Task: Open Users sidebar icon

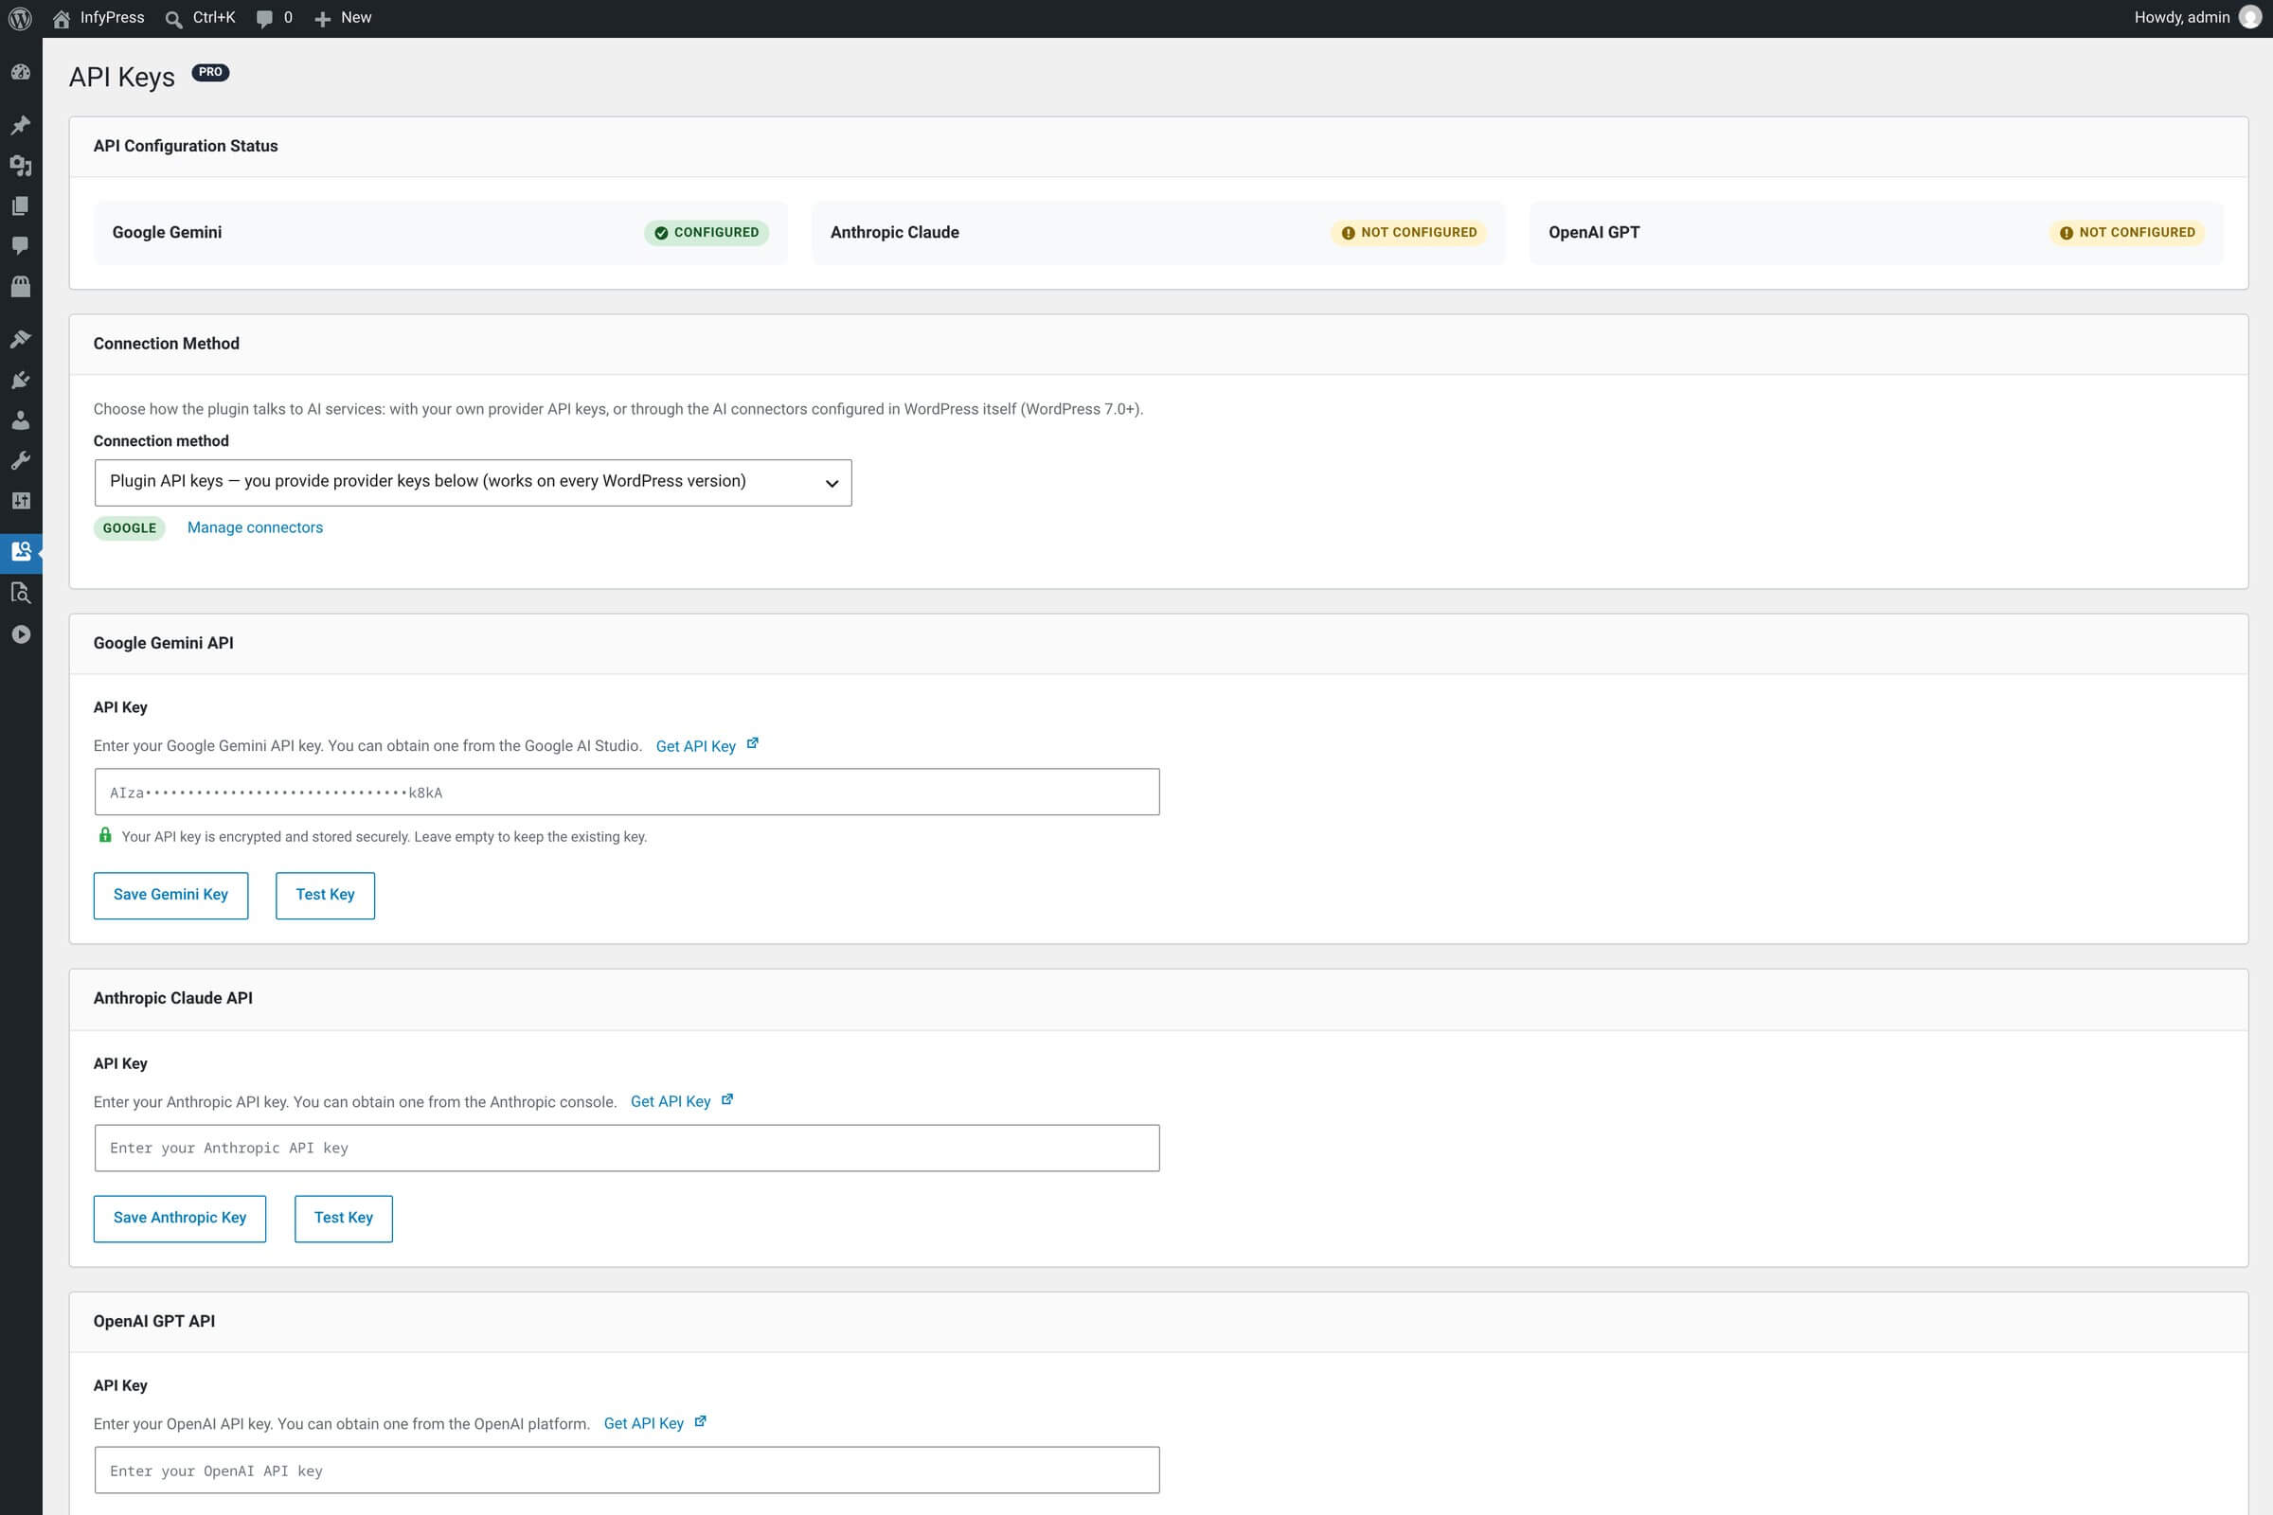Action: [x=20, y=420]
